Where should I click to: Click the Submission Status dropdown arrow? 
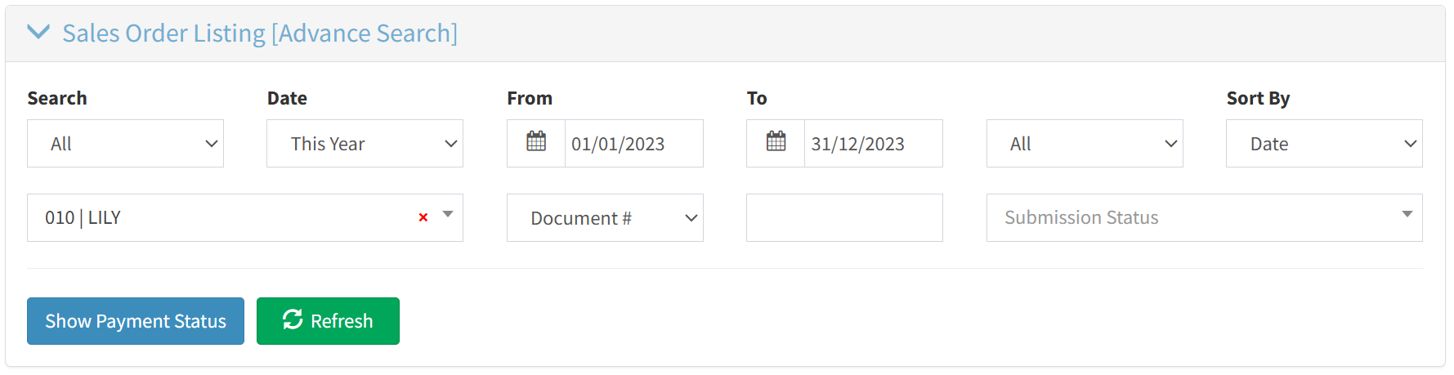[1407, 215]
